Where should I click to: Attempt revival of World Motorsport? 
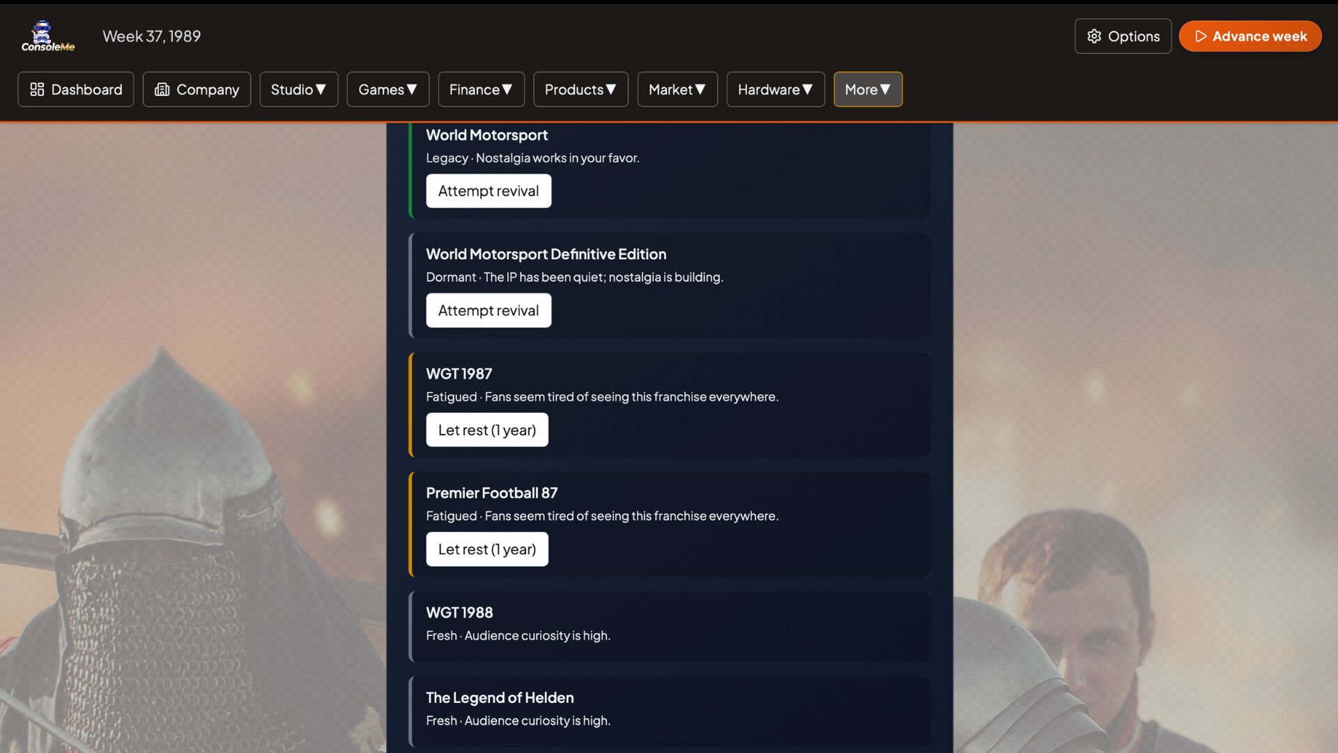click(489, 190)
